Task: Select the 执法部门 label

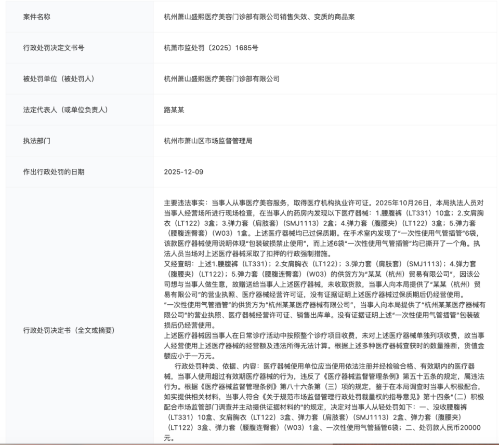Action: tap(36, 141)
